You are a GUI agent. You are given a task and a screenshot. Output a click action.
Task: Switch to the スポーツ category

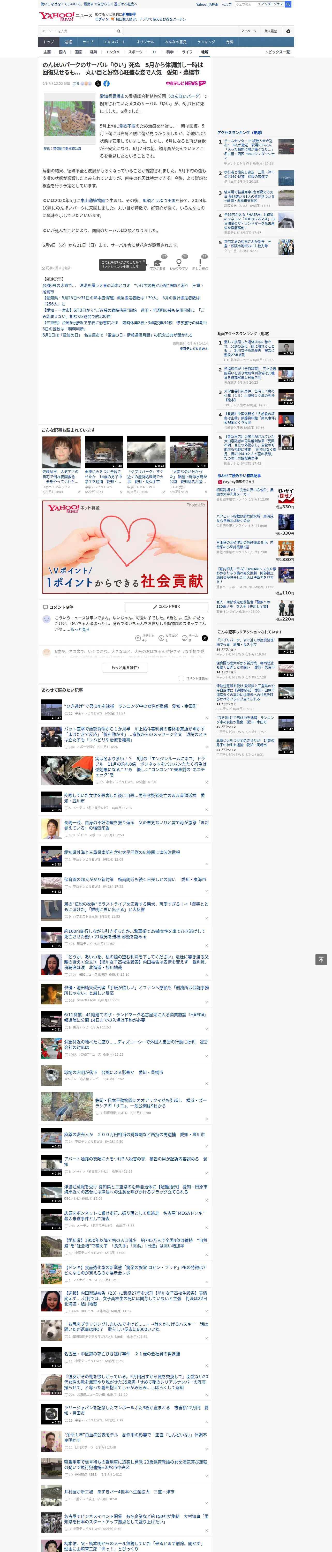[135, 52]
